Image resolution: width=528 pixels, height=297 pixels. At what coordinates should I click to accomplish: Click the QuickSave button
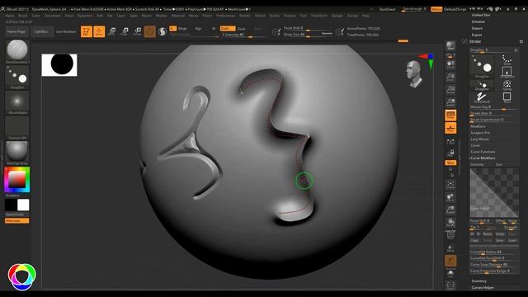click(387, 9)
